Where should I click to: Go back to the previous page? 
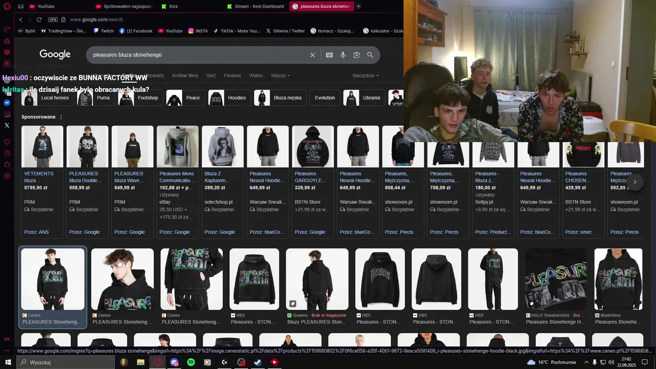[x=21, y=19]
